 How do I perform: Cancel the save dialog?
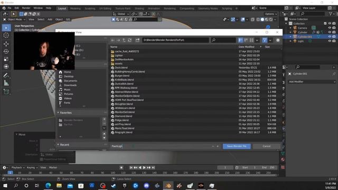pyautogui.click(x=267, y=146)
